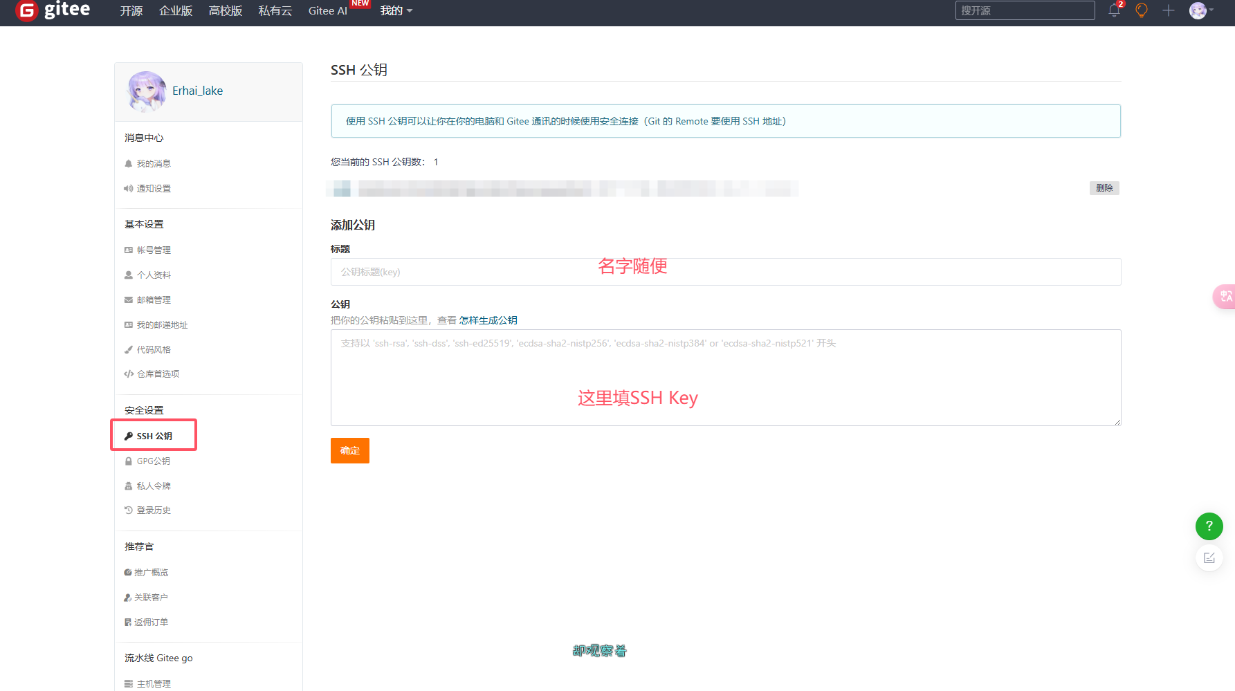Viewport: 1235px width, 691px height.
Task: Open the user avatar dropdown in header
Action: (x=1200, y=10)
